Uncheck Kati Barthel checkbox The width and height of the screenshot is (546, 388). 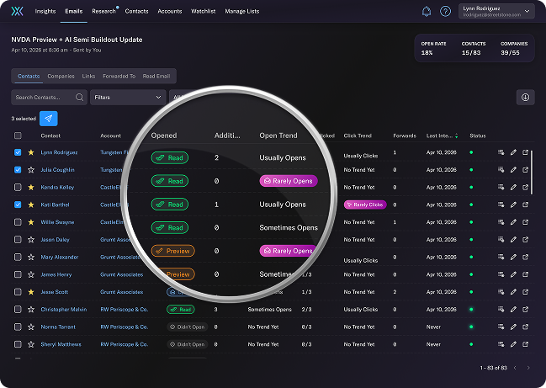18,205
